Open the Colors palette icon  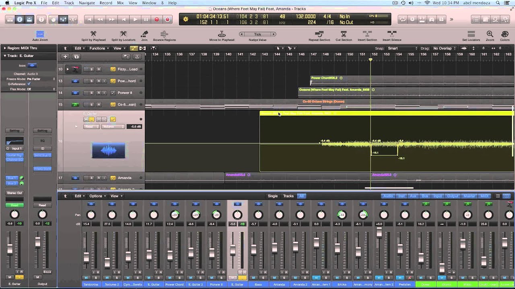505,34
